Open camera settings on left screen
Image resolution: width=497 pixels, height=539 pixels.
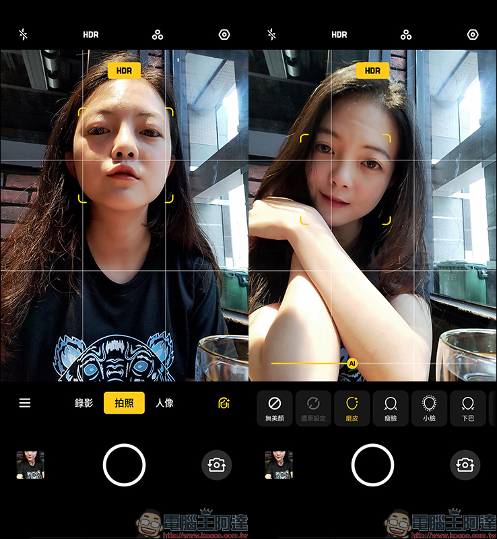pos(224,34)
